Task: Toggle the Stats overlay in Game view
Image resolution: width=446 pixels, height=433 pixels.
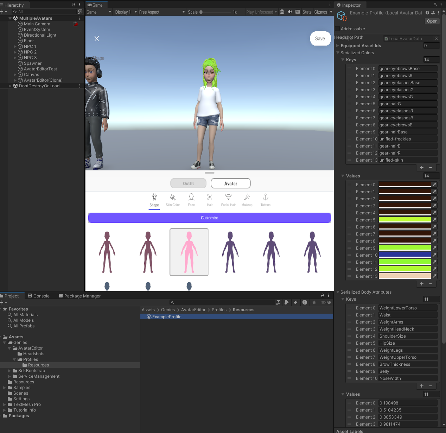Action: (307, 12)
